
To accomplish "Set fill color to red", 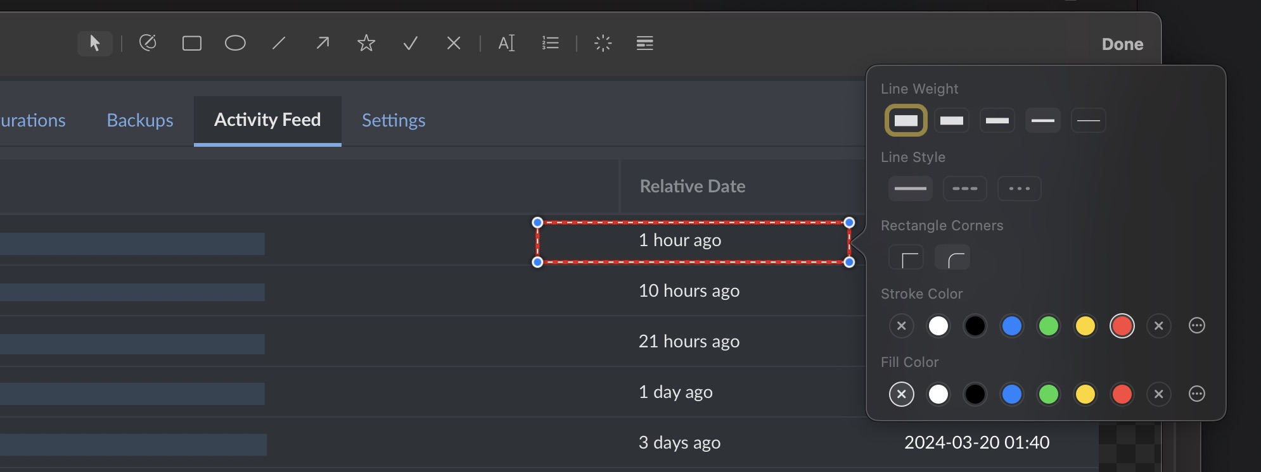I will tap(1122, 394).
